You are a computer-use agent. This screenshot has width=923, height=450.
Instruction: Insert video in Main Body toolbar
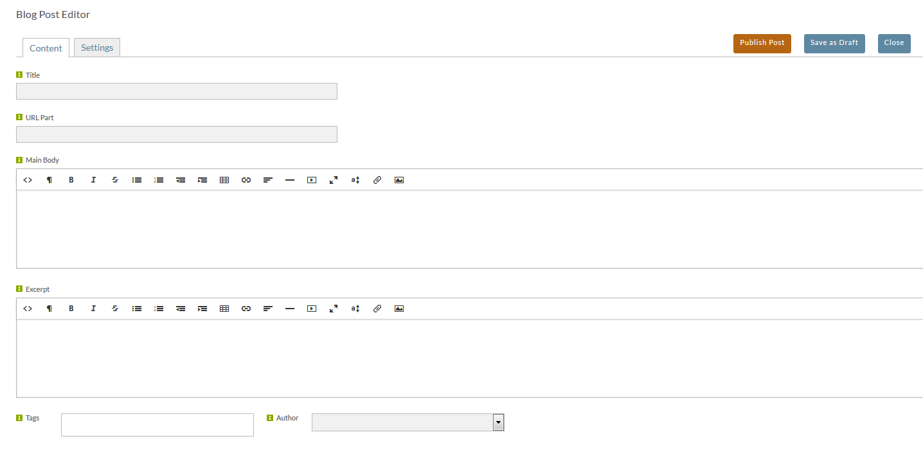(x=312, y=180)
